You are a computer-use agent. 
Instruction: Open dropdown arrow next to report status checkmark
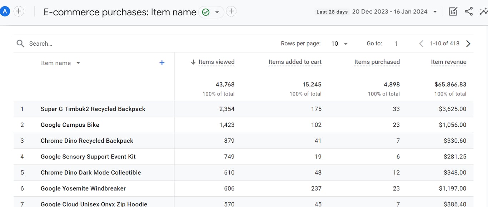(x=217, y=12)
